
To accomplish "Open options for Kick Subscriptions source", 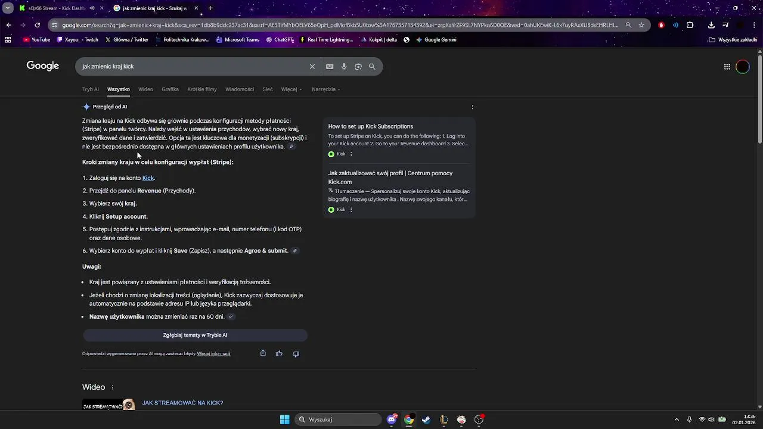I will [351, 154].
